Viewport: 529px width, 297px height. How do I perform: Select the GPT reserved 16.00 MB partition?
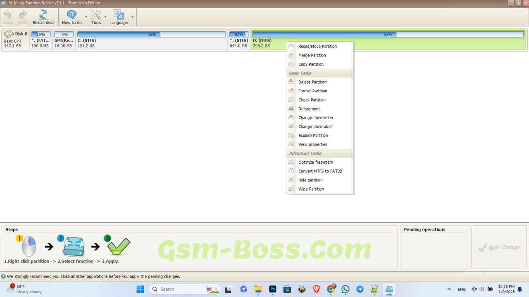point(64,40)
